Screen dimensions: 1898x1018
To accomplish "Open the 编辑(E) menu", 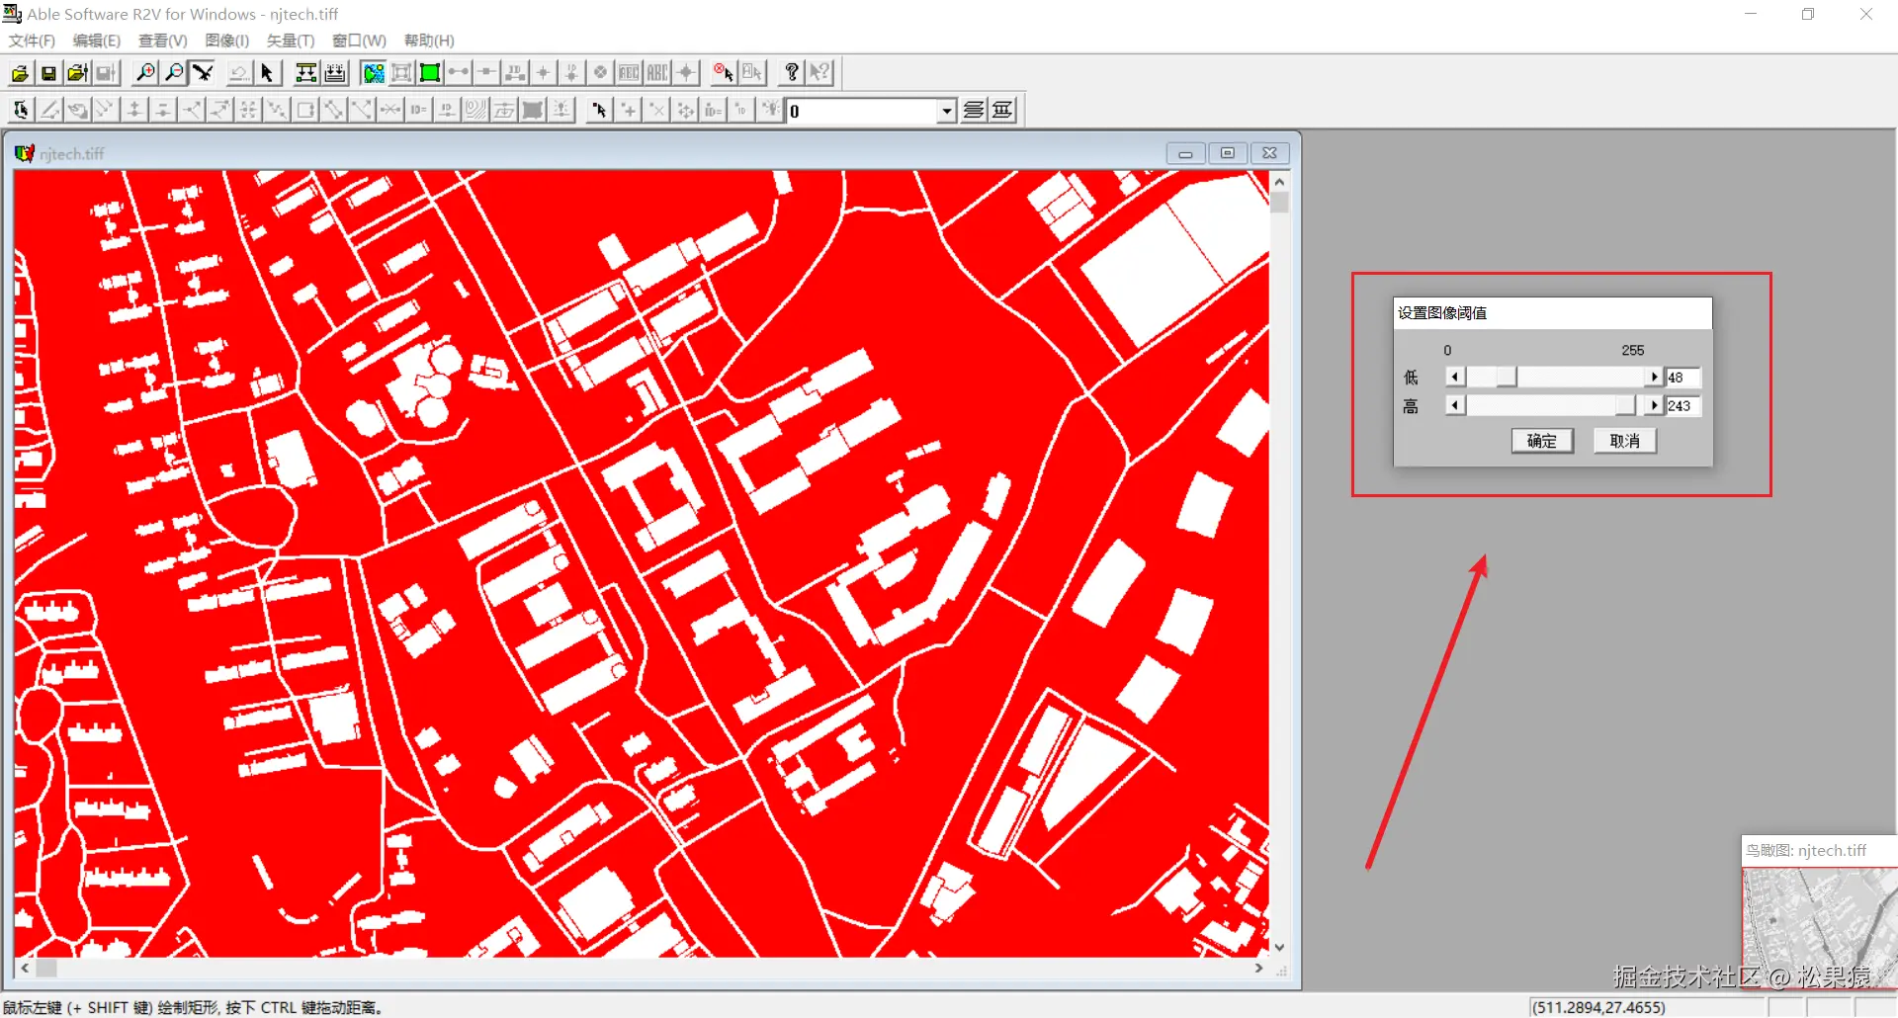I will [97, 41].
